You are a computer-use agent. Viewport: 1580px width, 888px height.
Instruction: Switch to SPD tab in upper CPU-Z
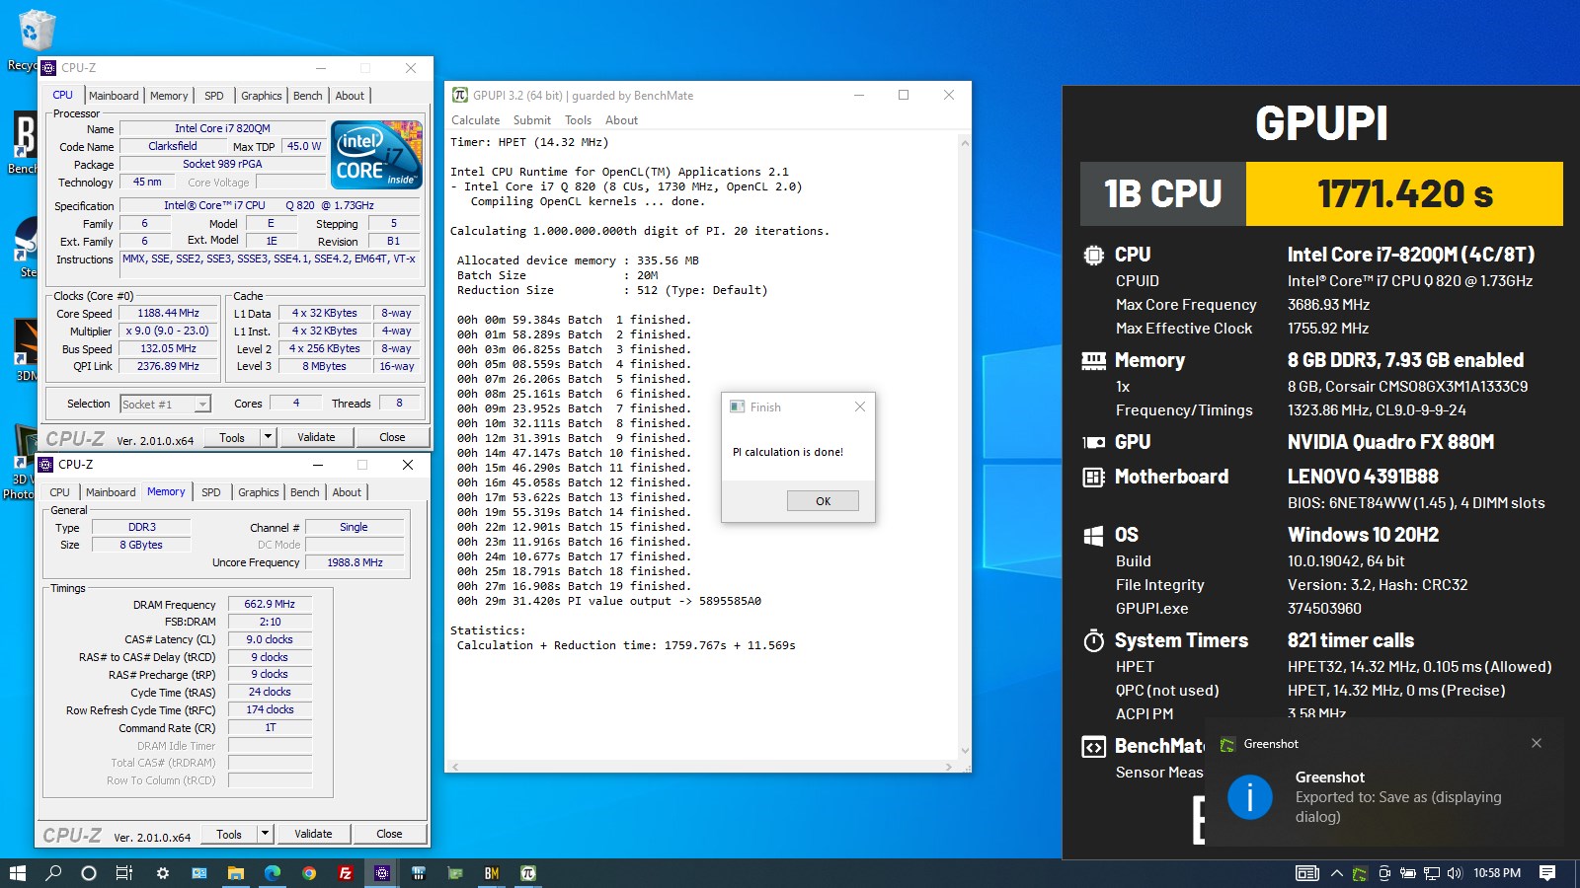point(214,96)
